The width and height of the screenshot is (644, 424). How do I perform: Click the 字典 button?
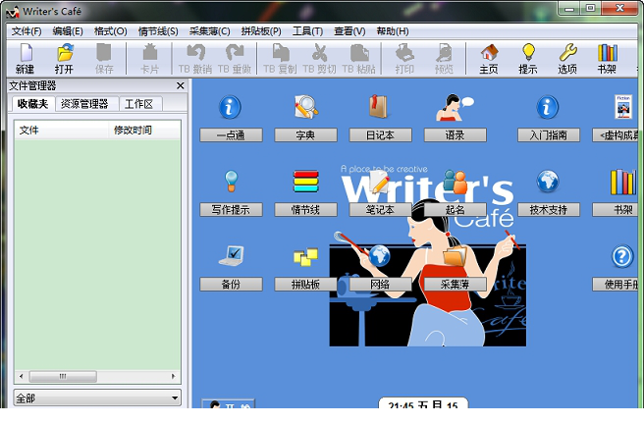(x=305, y=135)
